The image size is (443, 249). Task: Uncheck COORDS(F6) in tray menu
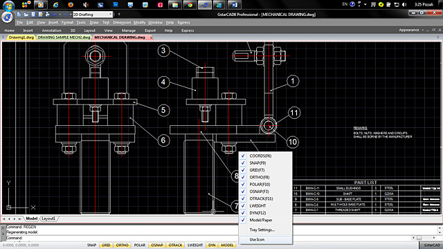(x=266, y=156)
